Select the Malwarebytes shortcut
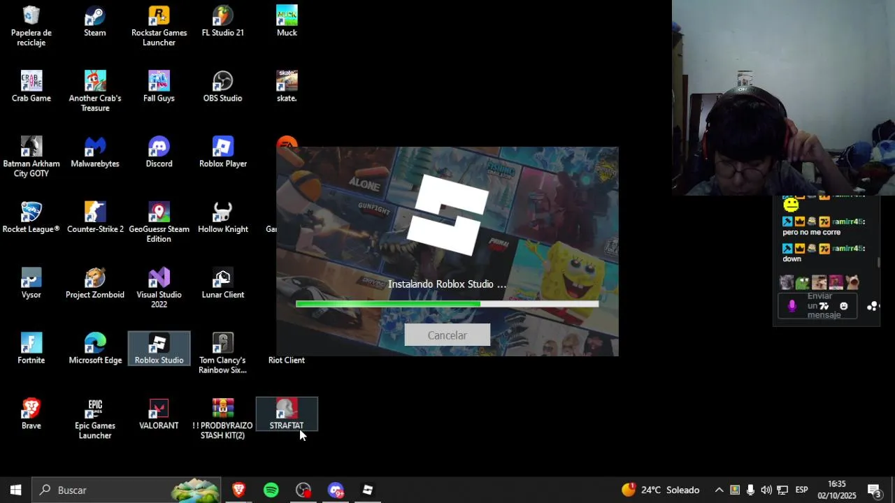The width and height of the screenshot is (895, 503). pos(95,152)
